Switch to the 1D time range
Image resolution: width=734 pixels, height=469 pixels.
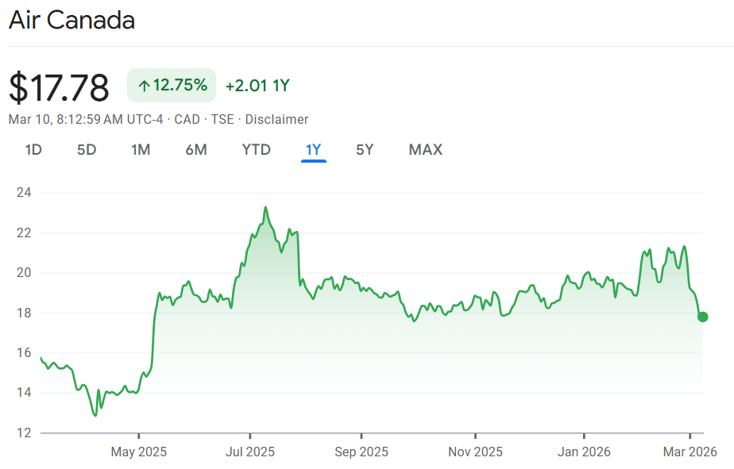coord(33,149)
